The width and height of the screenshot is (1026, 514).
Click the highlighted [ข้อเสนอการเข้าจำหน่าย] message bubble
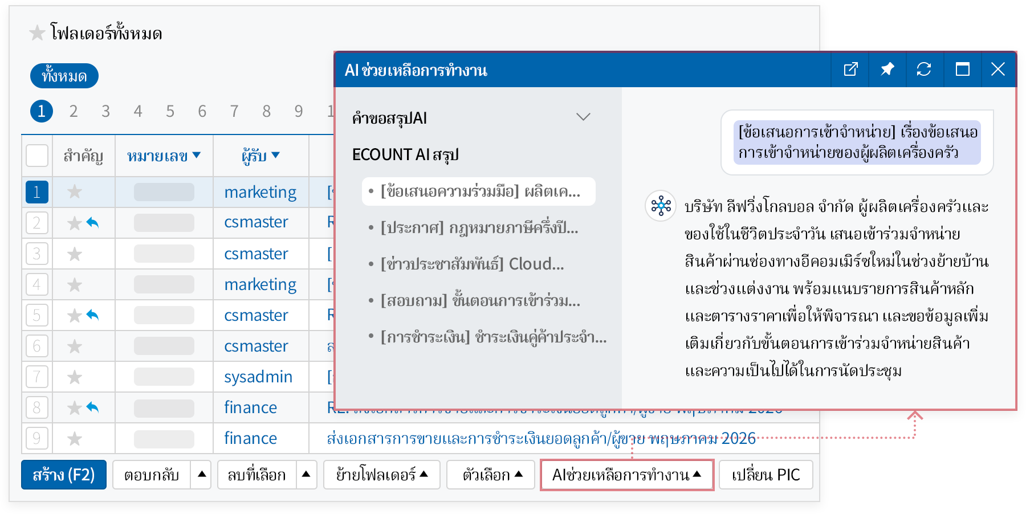click(x=857, y=142)
